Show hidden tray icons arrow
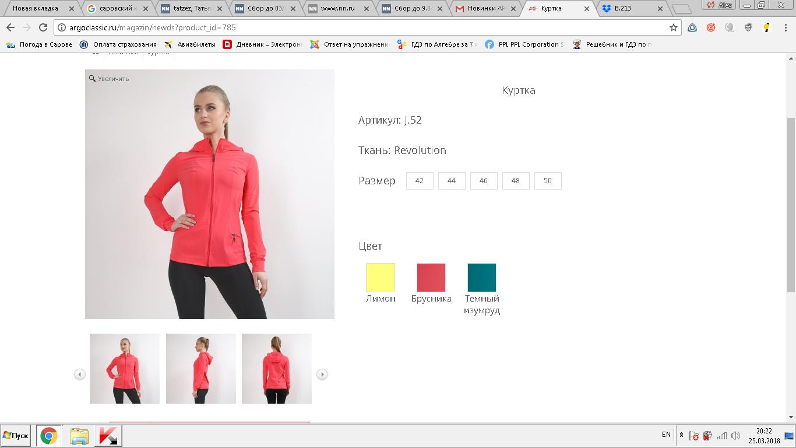The image size is (796, 448). 682,435
